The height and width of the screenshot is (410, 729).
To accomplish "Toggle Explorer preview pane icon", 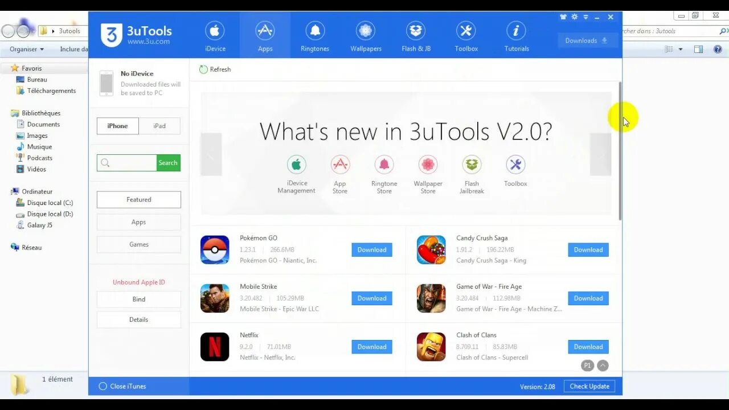I will tap(699, 50).
